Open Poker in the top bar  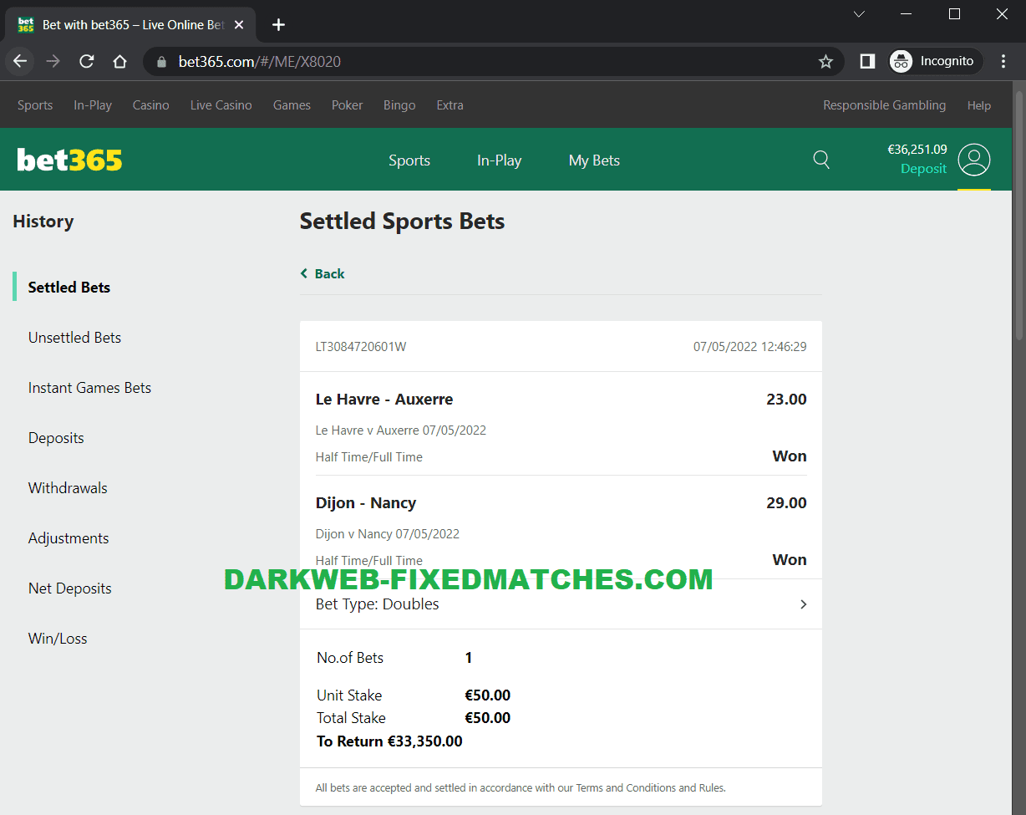(x=348, y=105)
